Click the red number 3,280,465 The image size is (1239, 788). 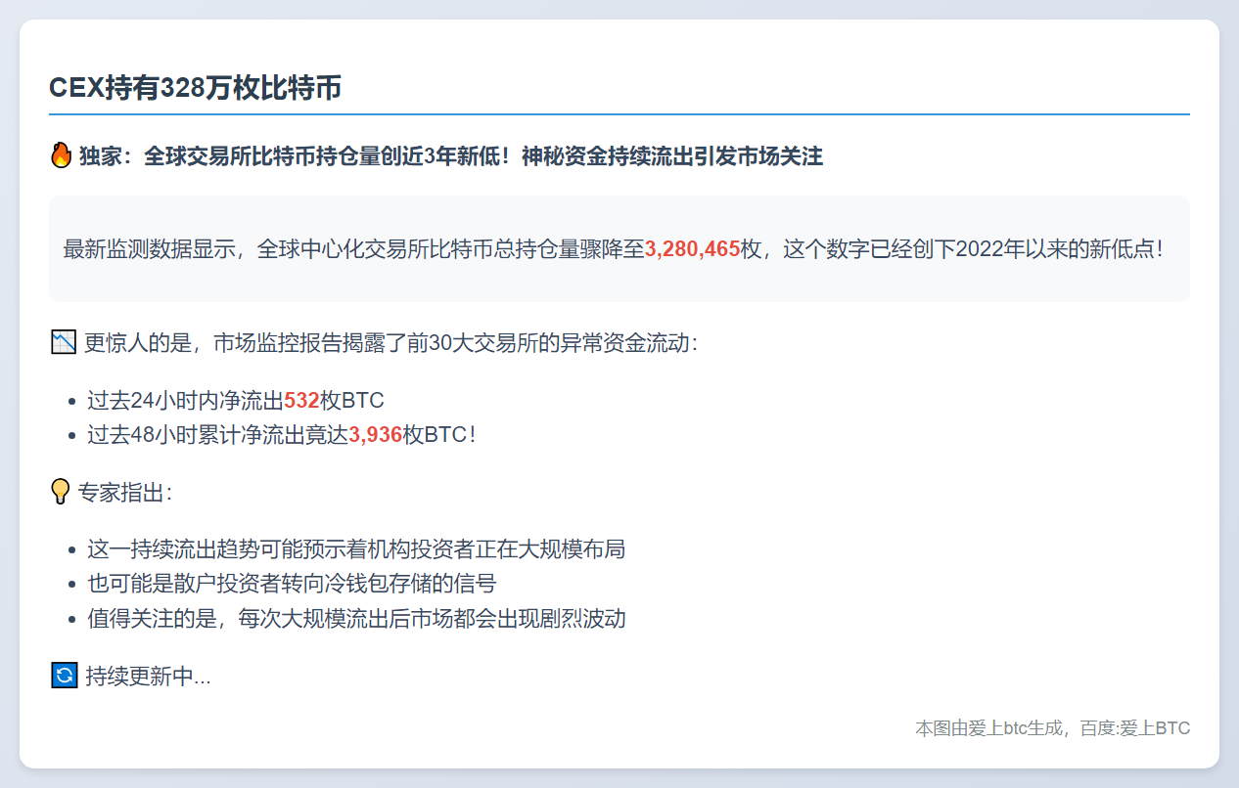pyautogui.click(x=692, y=248)
